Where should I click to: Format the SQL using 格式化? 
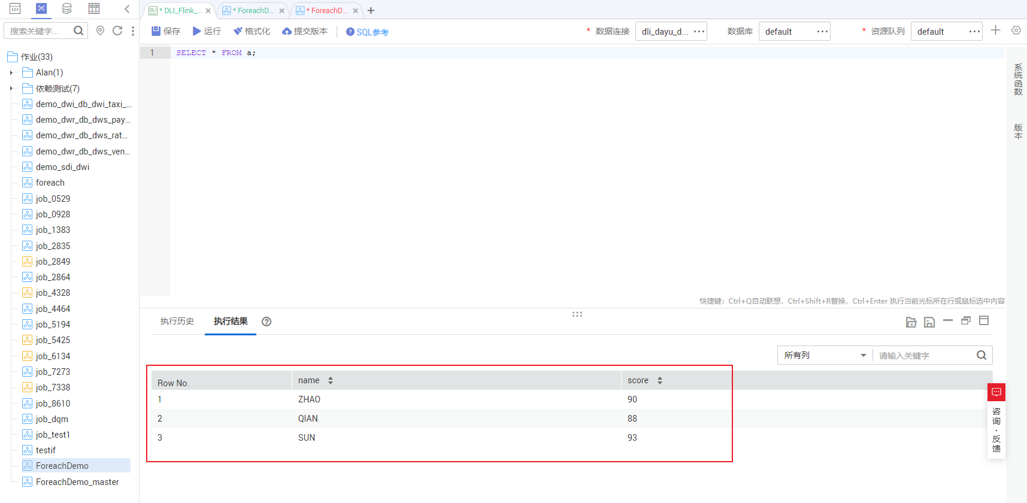pyautogui.click(x=252, y=31)
